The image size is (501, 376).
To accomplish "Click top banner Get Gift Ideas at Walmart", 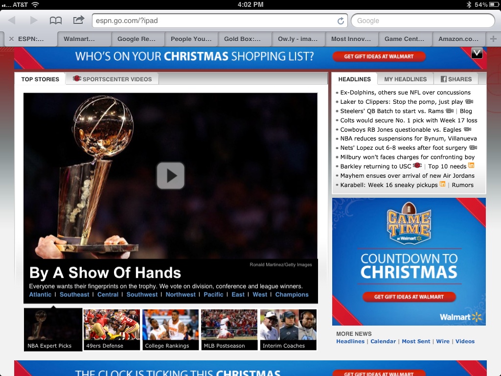I will [379, 57].
